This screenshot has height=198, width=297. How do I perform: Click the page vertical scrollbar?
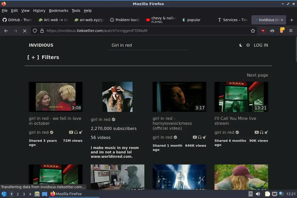pyautogui.click(x=296, y=49)
